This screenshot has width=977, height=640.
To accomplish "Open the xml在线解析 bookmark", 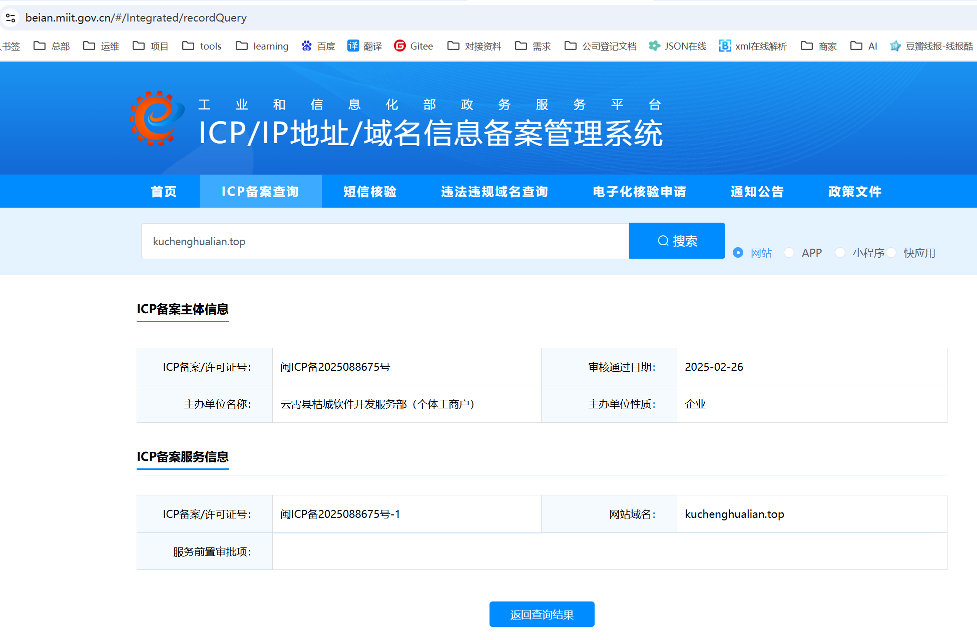I will pyautogui.click(x=753, y=46).
